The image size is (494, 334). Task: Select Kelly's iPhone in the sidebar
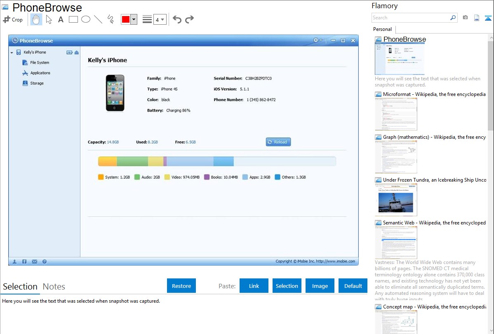pyautogui.click(x=35, y=52)
